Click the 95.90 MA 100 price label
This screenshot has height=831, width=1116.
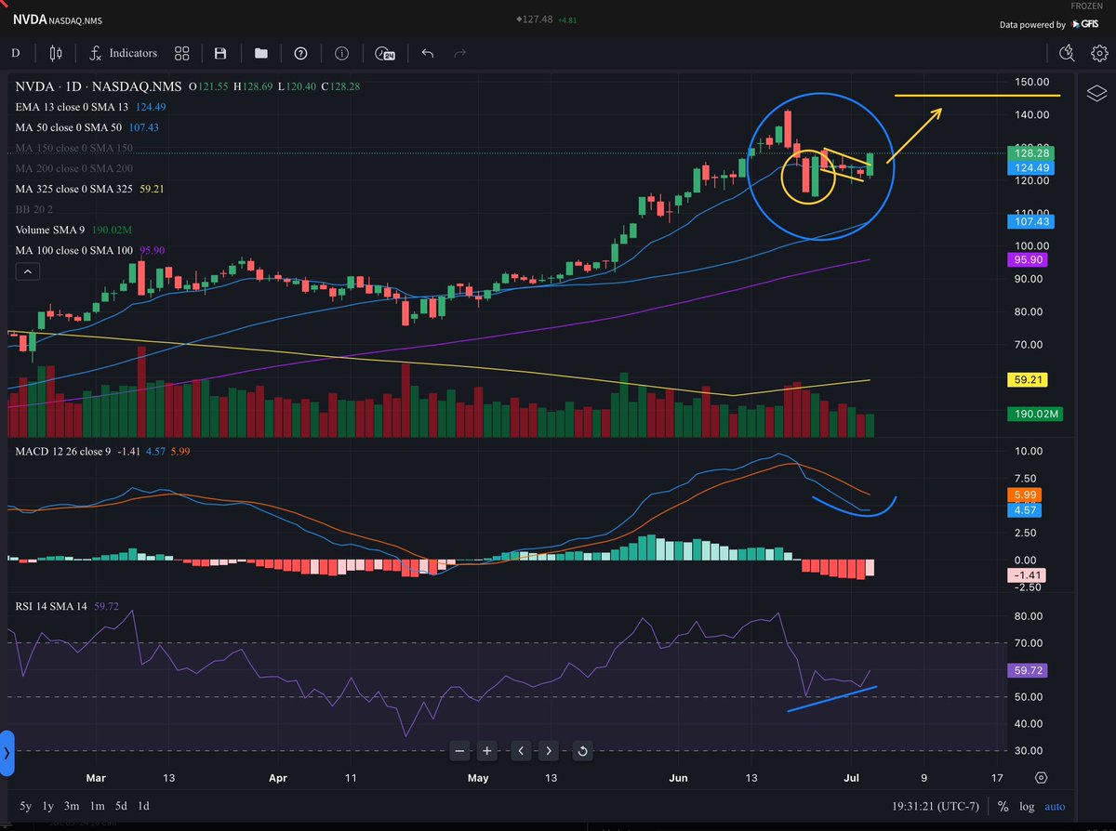pyautogui.click(x=1029, y=261)
